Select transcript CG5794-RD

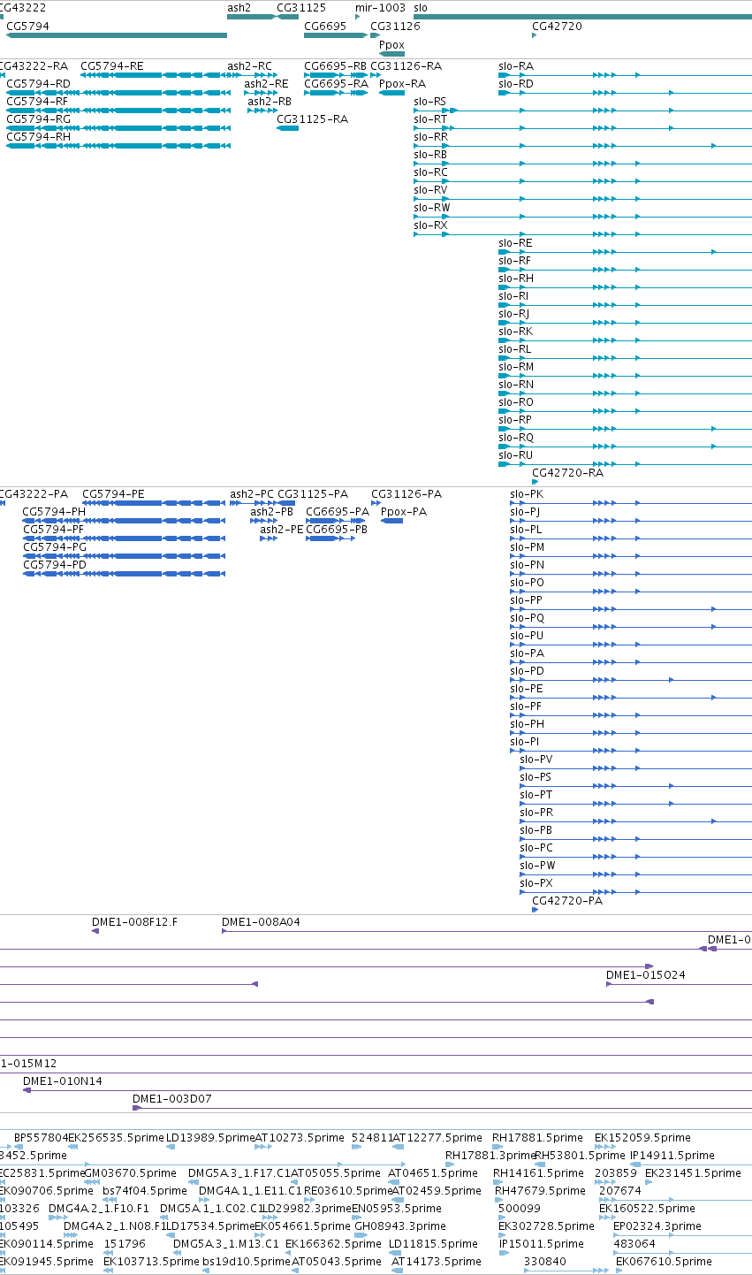tap(38, 84)
